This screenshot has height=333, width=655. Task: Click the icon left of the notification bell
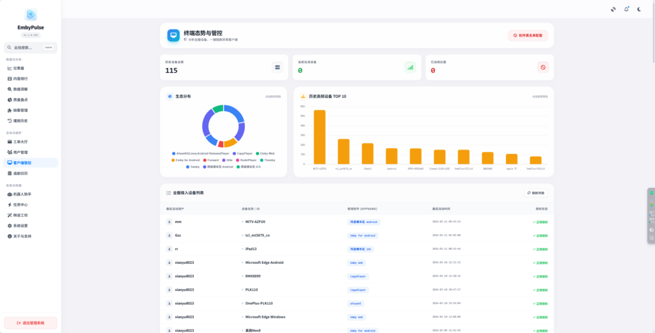click(x=613, y=9)
